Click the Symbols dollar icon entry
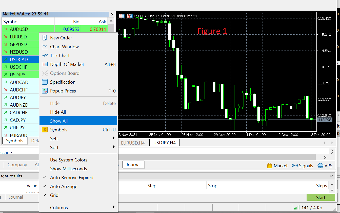Screen dimensions: 340x213 [45, 130]
